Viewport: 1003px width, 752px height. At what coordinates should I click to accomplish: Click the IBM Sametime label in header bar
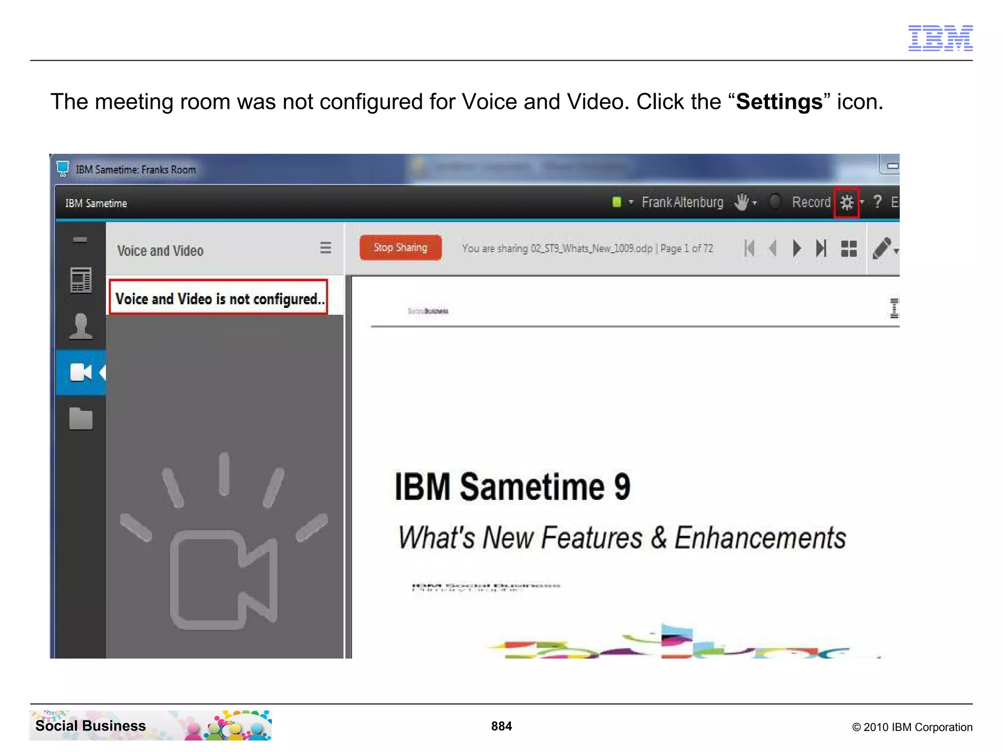[x=96, y=203]
